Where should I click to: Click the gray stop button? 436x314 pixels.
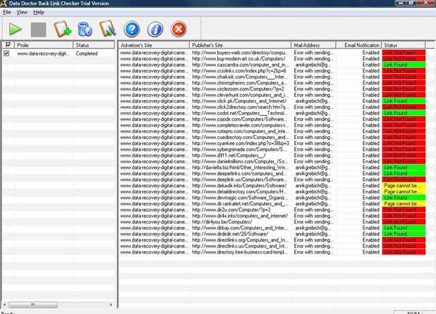pyautogui.click(x=38, y=30)
